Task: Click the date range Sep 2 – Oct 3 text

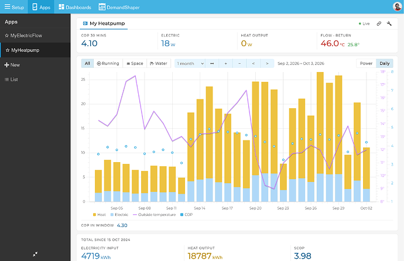Action: 301,63
